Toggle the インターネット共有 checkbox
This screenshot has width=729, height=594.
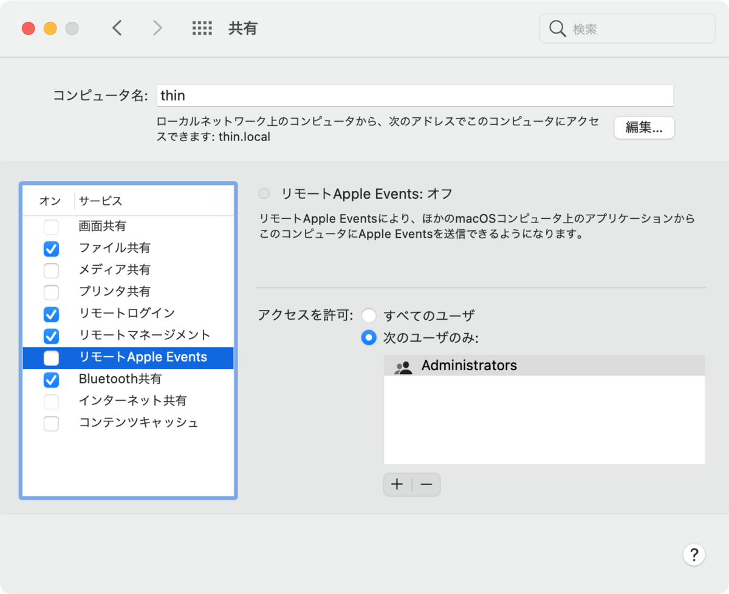(52, 402)
